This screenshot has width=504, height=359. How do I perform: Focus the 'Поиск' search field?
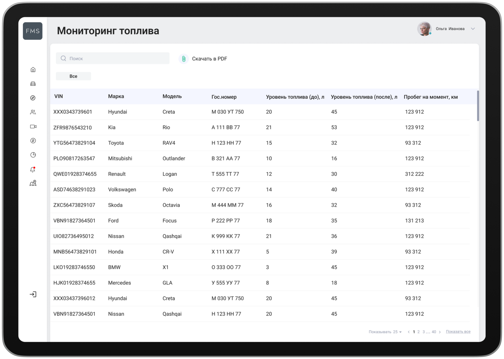tap(113, 58)
